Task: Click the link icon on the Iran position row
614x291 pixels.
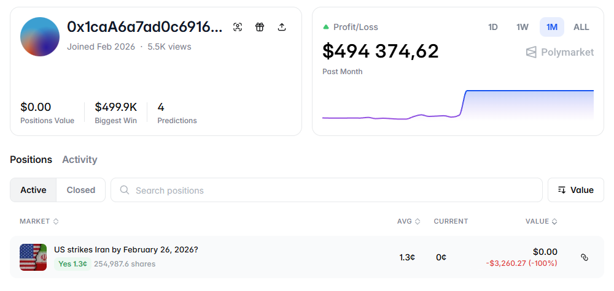Action: point(585,257)
